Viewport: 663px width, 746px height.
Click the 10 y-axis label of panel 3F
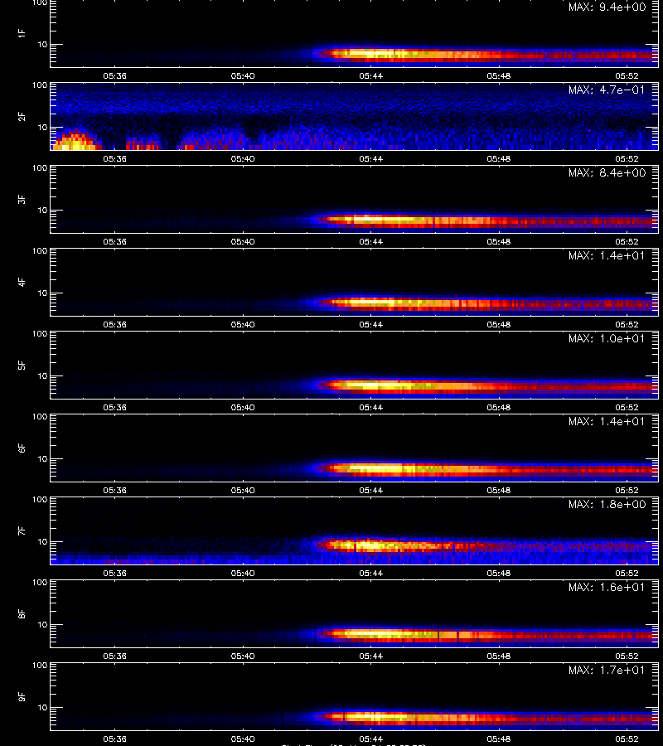[42, 210]
